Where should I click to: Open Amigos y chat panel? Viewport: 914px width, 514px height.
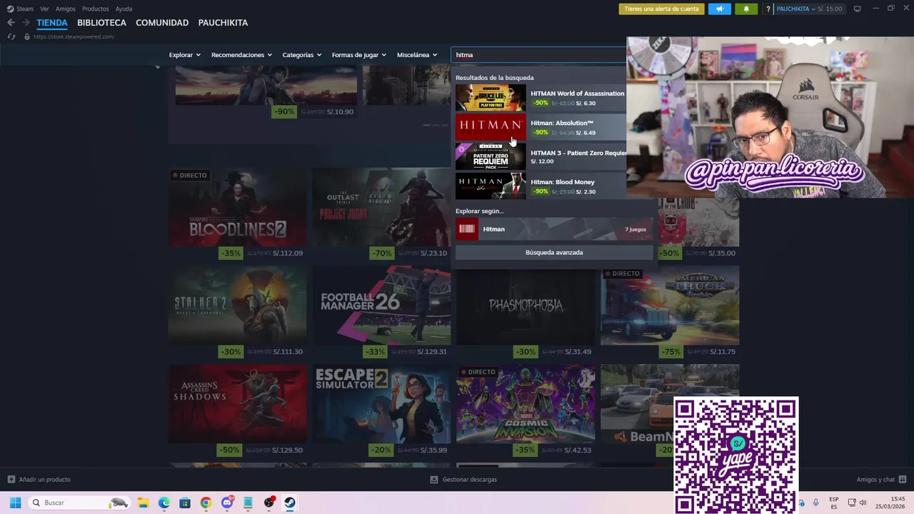881,480
